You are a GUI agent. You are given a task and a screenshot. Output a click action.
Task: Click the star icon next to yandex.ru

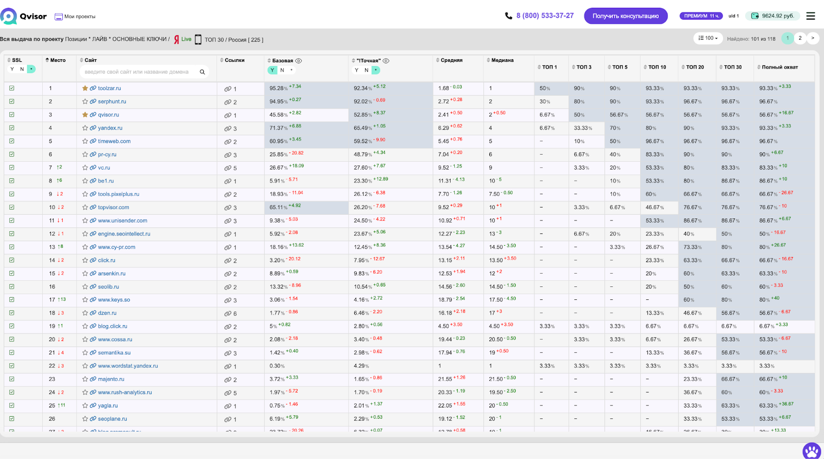pos(85,128)
